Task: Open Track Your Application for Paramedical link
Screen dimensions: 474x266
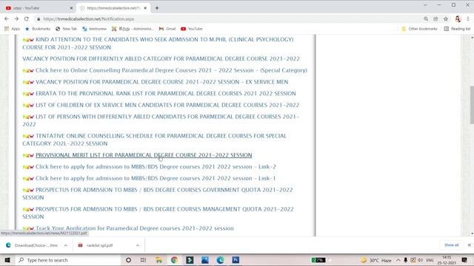Action: click(x=134, y=228)
